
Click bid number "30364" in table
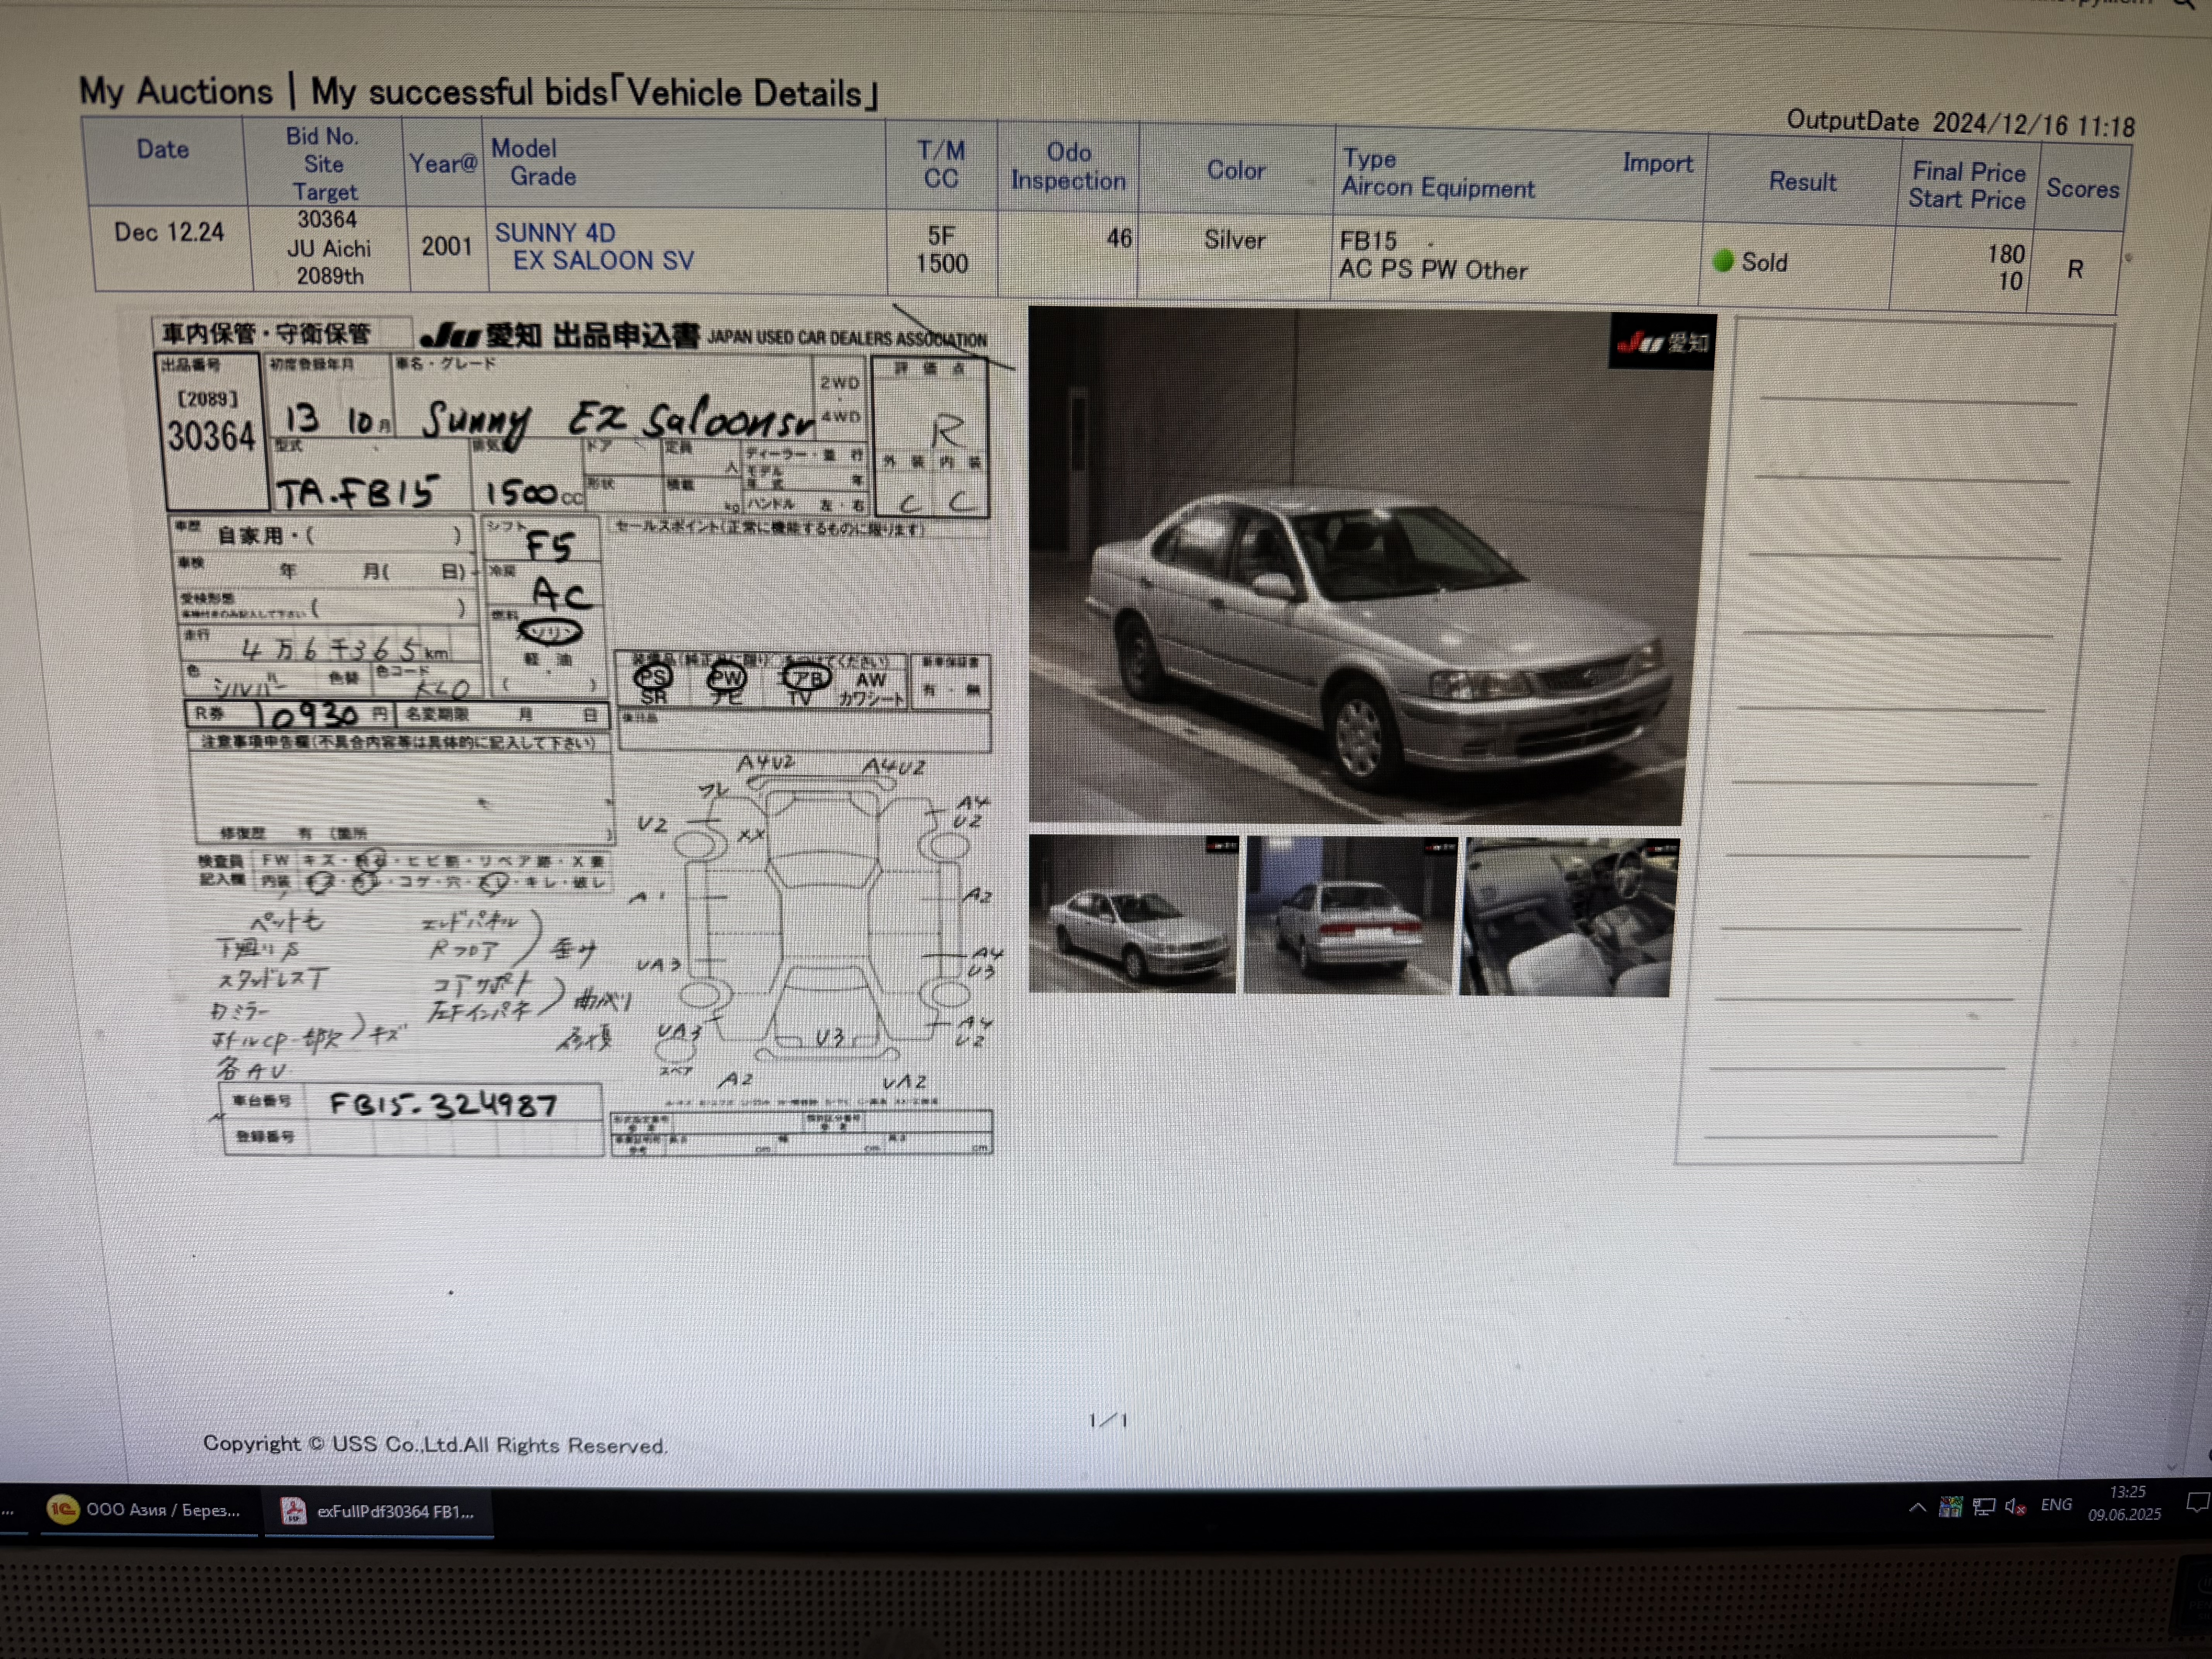click(x=327, y=219)
